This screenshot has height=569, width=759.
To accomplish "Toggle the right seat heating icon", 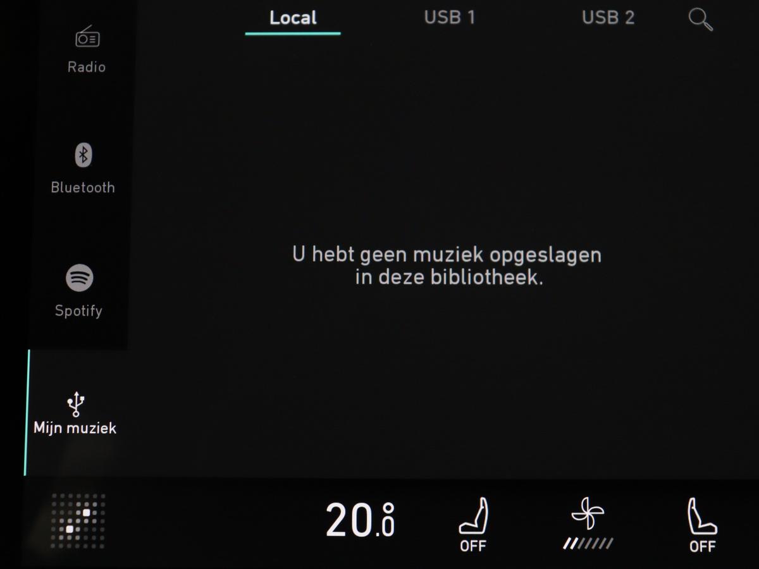I will click(x=702, y=516).
